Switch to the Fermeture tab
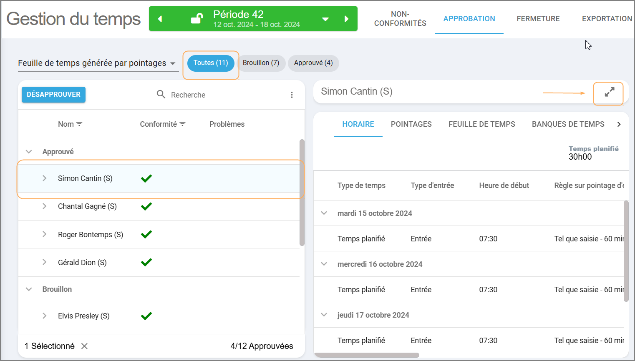The height and width of the screenshot is (361, 635). pyautogui.click(x=538, y=19)
